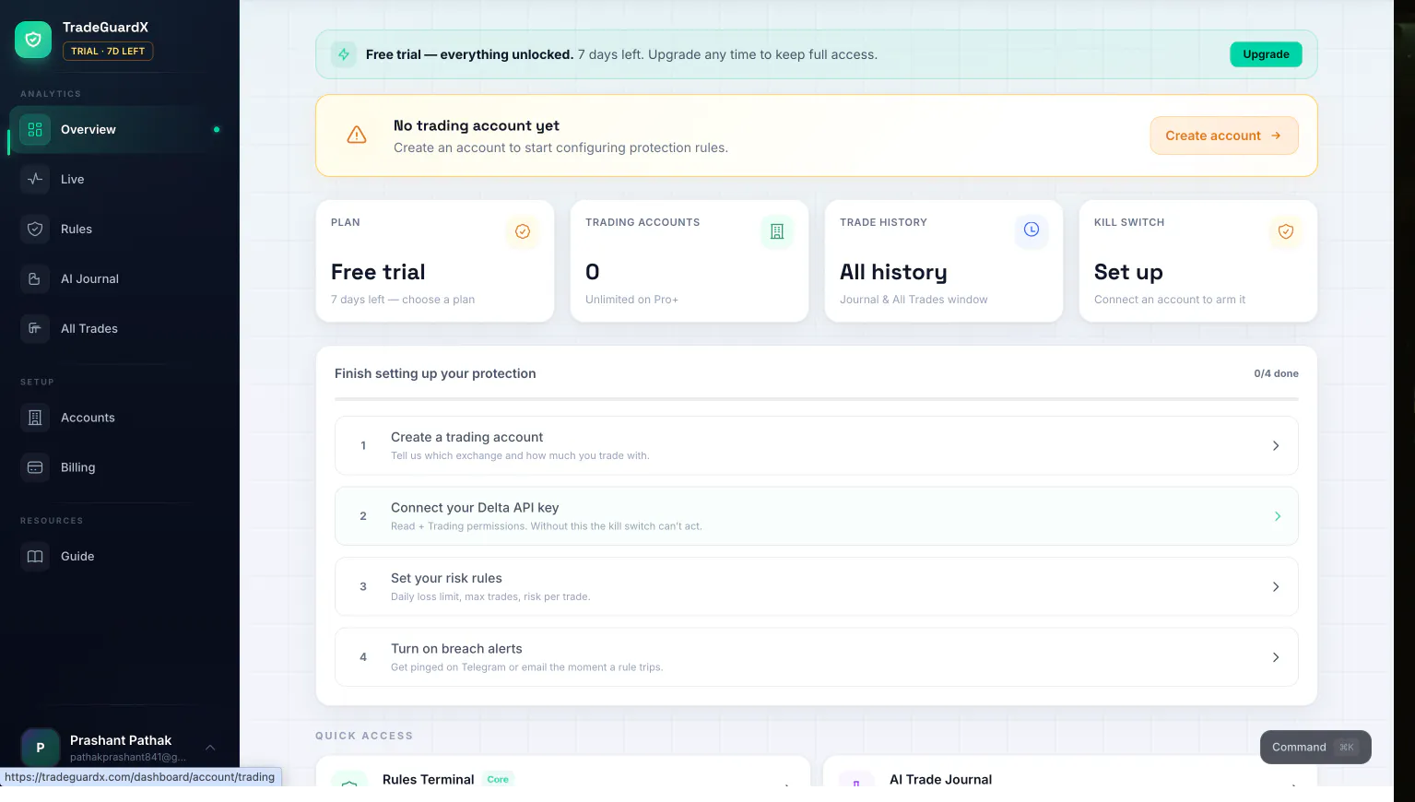Open the AI Trade Journal quick access card
The width and height of the screenshot is (1415, 802).
pyautogui.click(x=1069, y=773)
